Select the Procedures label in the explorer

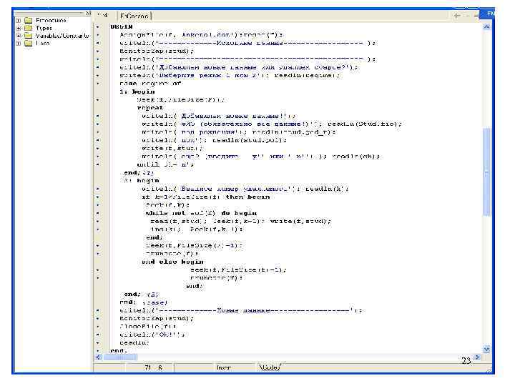click(x=51, y=20)
